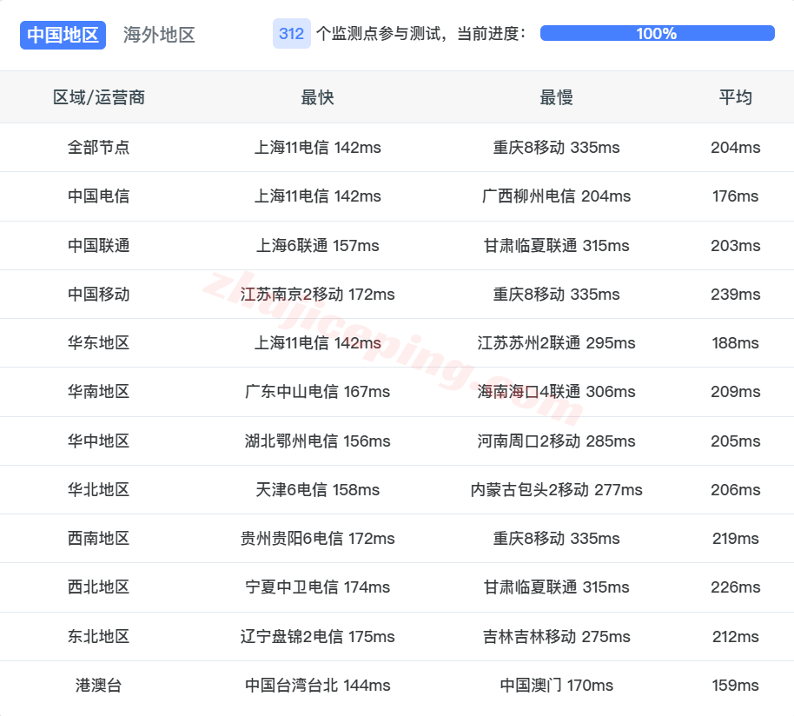
Task: Click 上海11电信 142ms in 中国电信 row
Action: pyautogui.click(x=317, y=196)
